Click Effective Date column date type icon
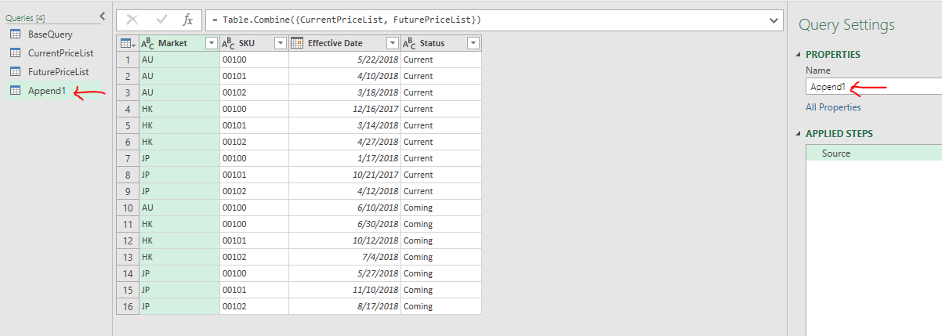 (297, 43)
